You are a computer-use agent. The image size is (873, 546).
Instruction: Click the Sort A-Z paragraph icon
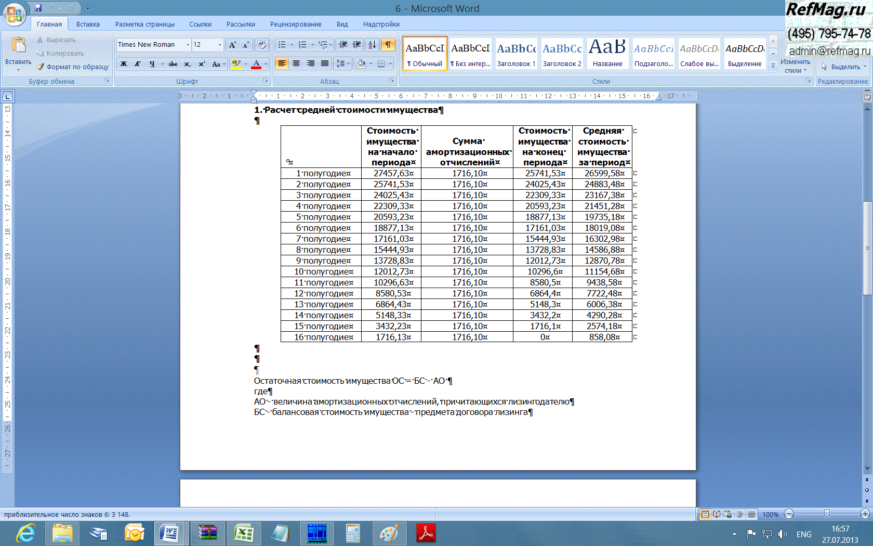pyautogui.click(x=372, y=45)
